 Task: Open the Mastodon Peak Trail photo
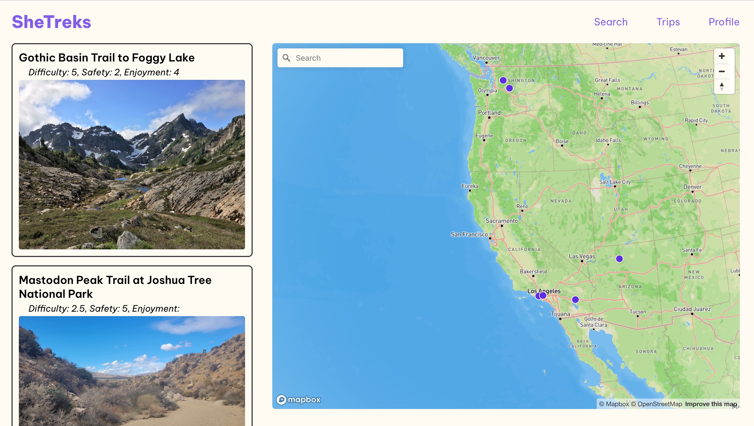click(132, 371)
